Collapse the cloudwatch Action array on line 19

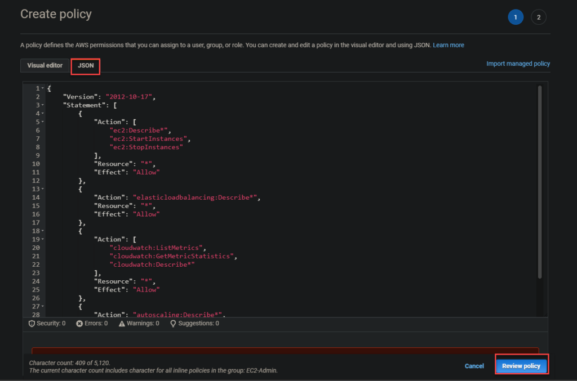coord(42,239)
